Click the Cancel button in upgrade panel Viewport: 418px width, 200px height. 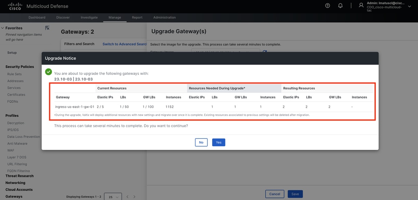pos(274,194)
